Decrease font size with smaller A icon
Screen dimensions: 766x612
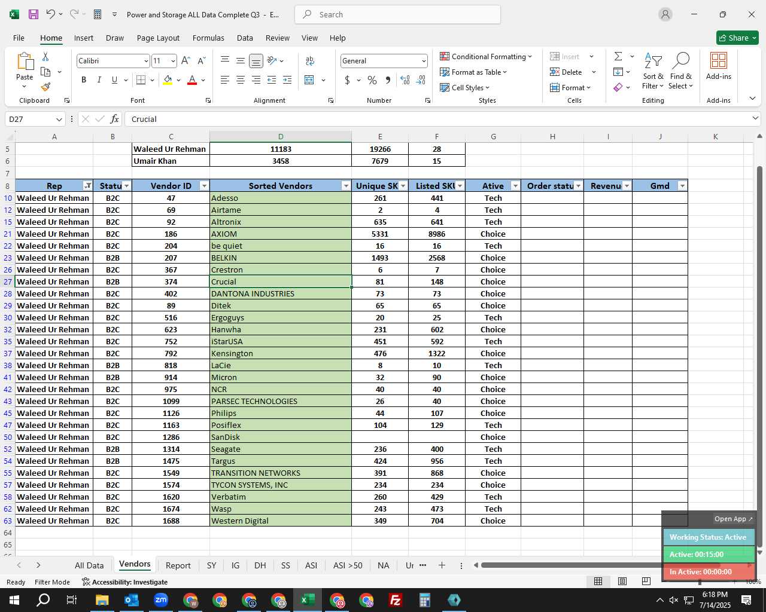[x=201, y=61]
